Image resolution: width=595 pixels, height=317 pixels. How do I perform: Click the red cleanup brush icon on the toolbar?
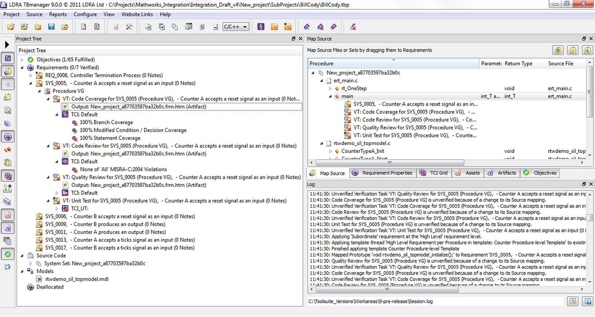tap(353, 27)
